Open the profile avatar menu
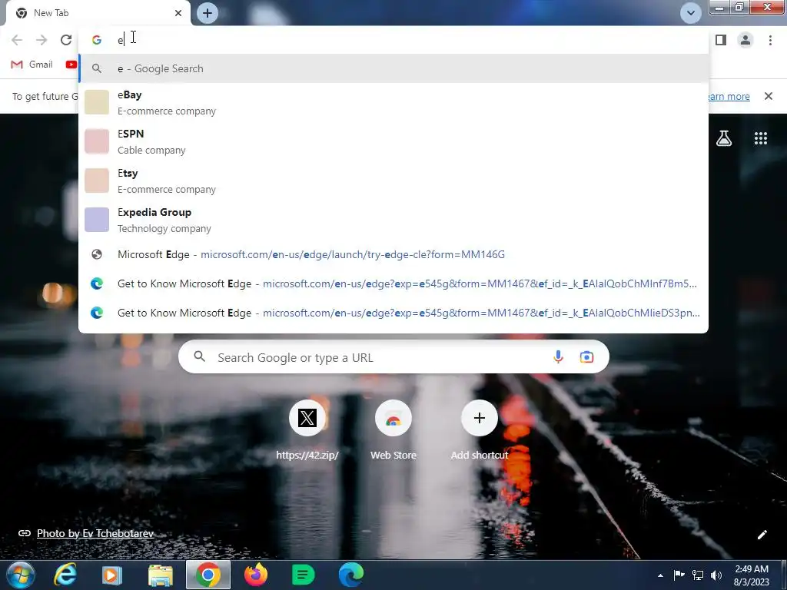The height and width of the screenshot is (590, 787). [x=745, y=40]
